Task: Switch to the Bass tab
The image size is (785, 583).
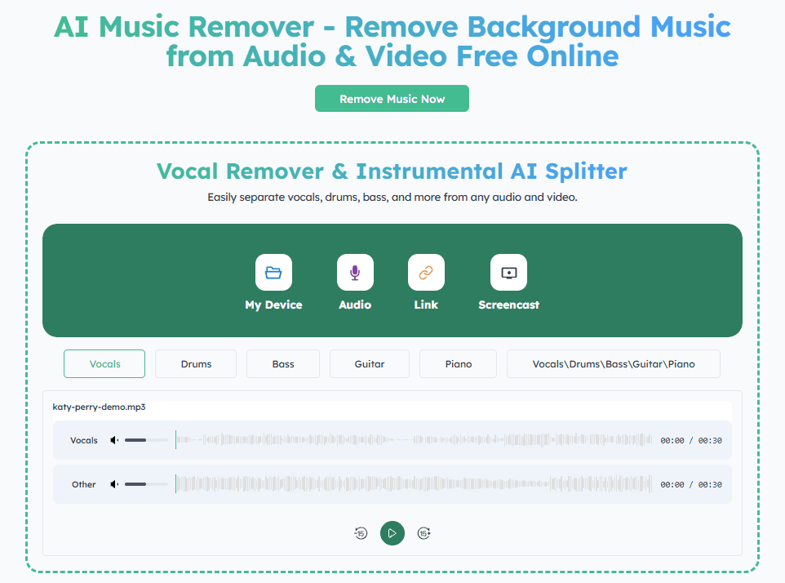Action: pyautogui.click(x=283, y=364)
